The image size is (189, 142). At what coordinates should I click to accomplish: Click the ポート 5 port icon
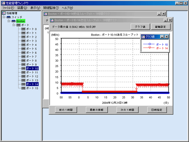click(23, 48)
